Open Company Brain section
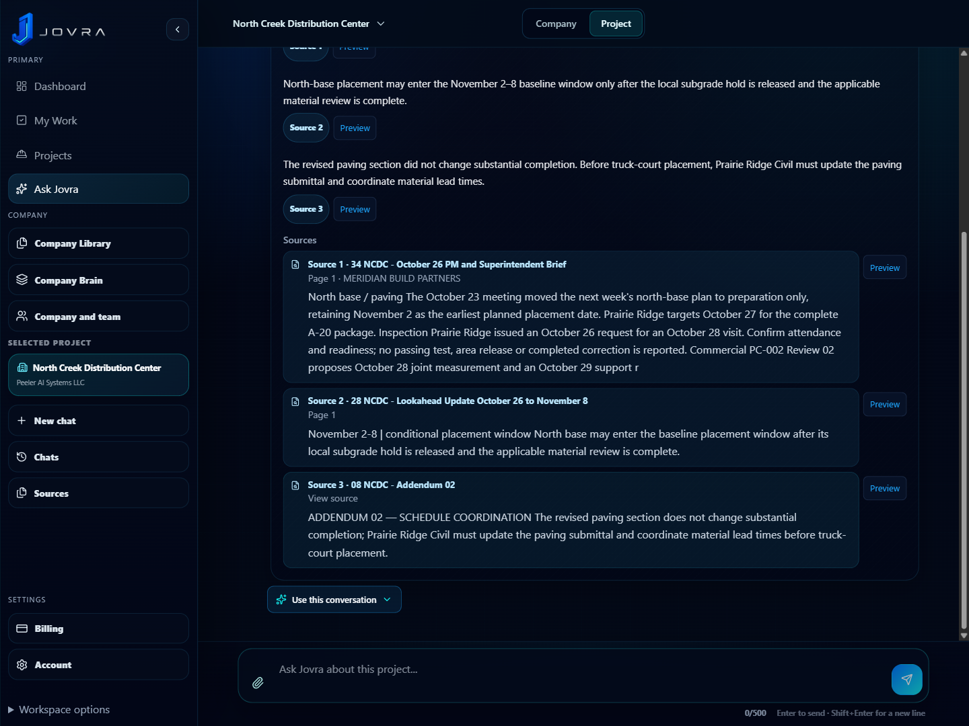 point(98,280)
